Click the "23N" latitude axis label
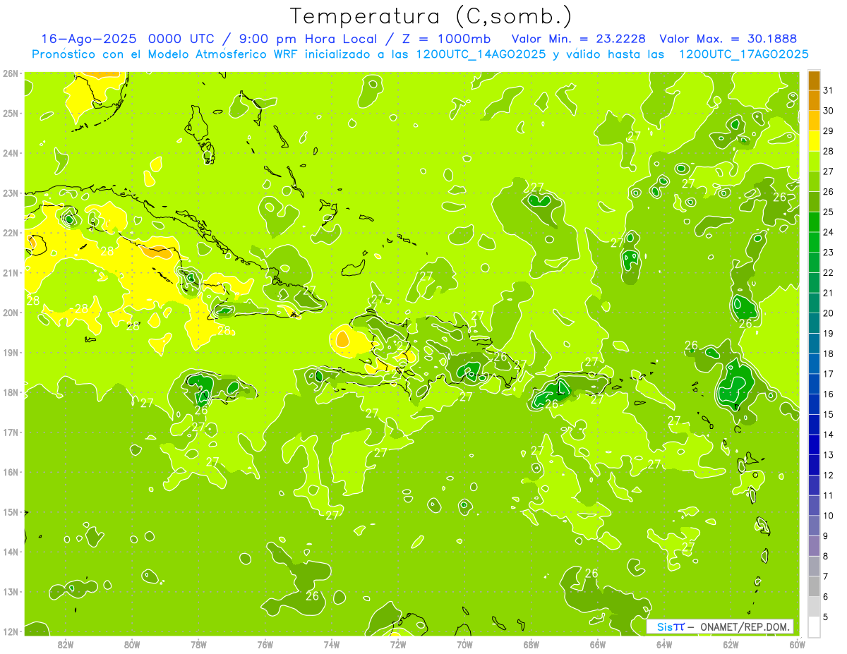The width and height of the screenshot is (847, 654). point(11,193)
